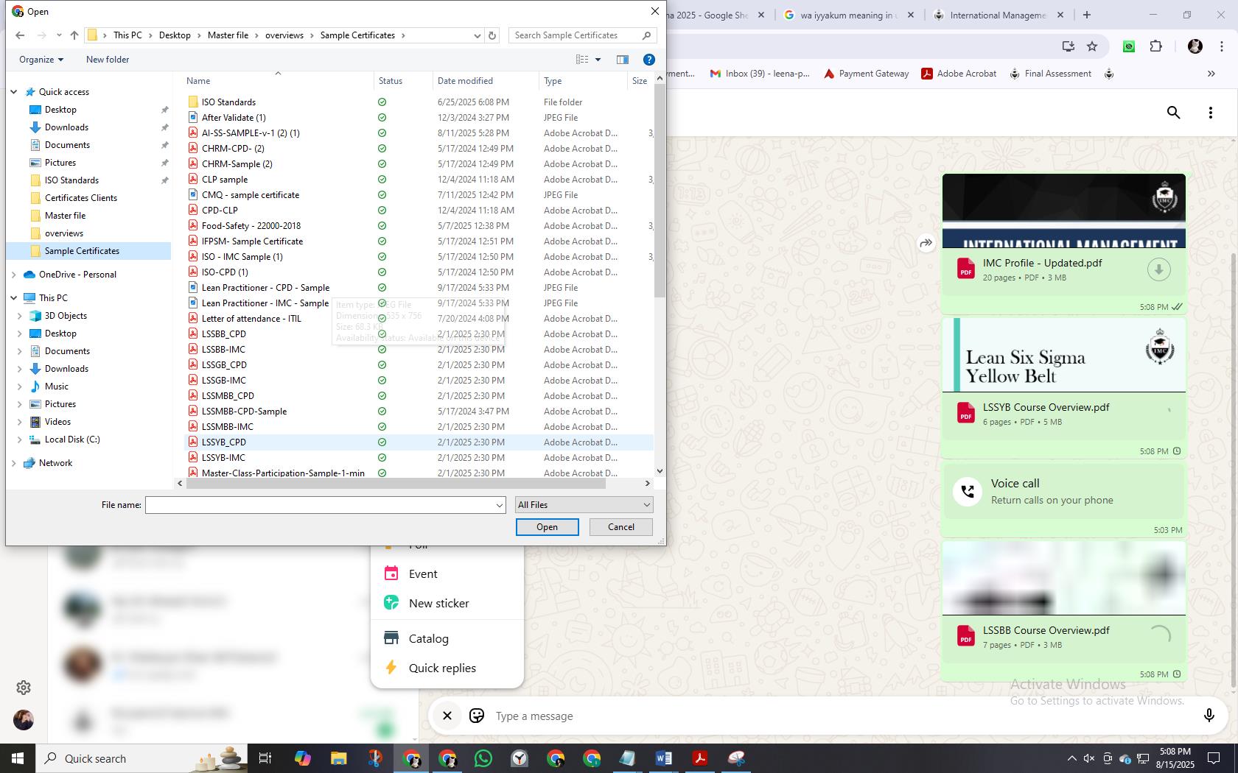Open LSSYB Course Overview.pdf attachment
Viewport: 1238px width, 773px height.
[1064, 414]
